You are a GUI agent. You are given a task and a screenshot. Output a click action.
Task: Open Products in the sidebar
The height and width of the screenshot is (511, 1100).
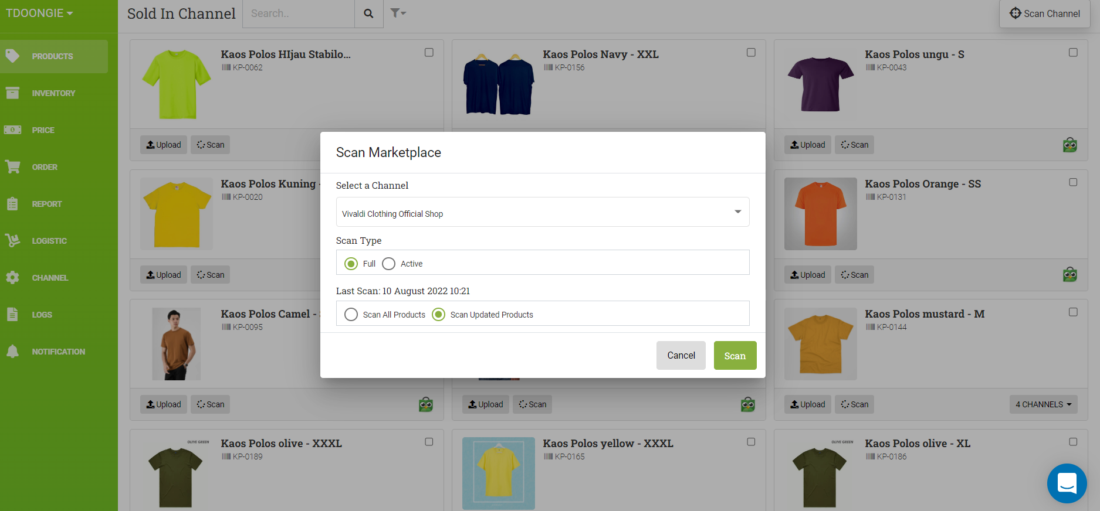[x=54, y=56]
